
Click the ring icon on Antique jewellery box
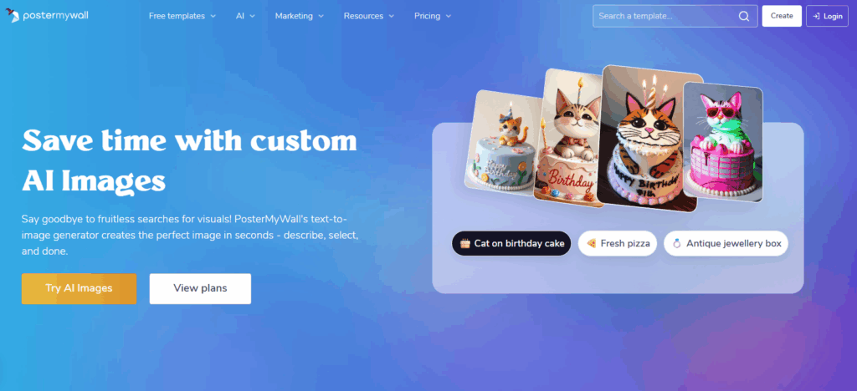coord(676,244)
